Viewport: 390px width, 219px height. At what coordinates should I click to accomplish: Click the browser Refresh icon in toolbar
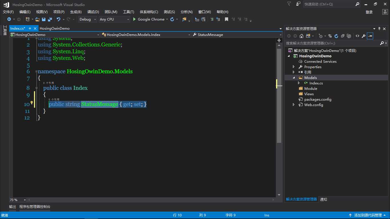[172, 19]
